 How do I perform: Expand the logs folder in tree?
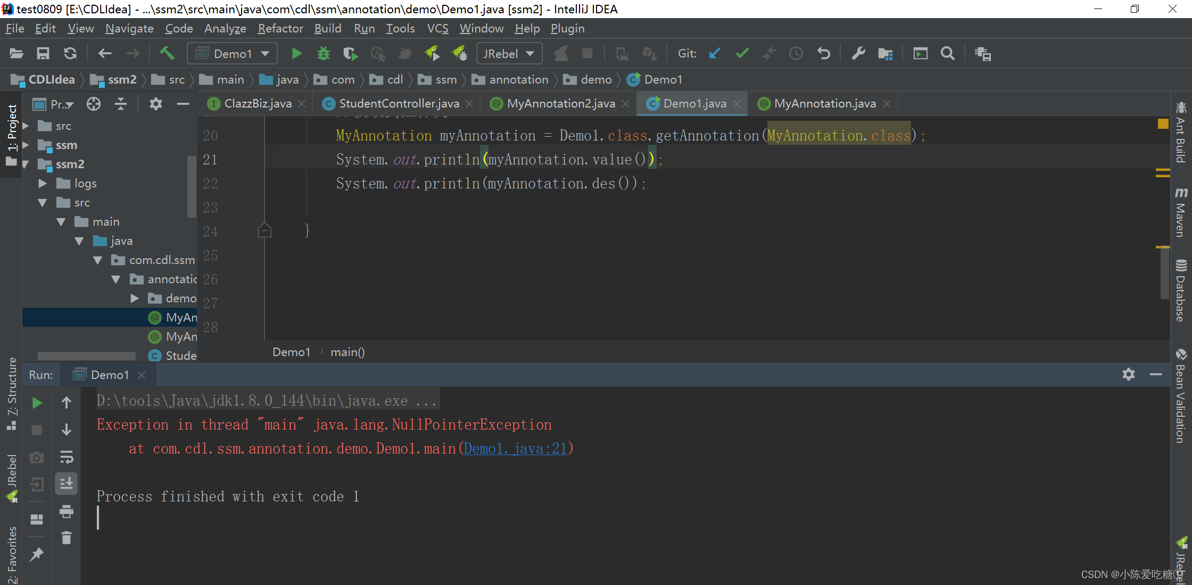(43, 184)
